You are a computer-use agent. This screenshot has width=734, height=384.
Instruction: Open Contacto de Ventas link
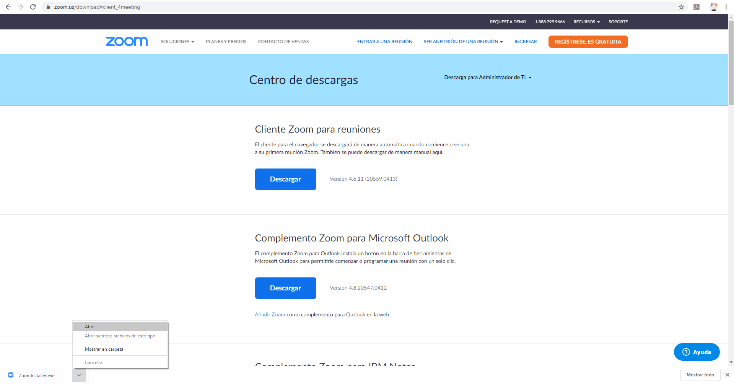[x=283, y=42]
